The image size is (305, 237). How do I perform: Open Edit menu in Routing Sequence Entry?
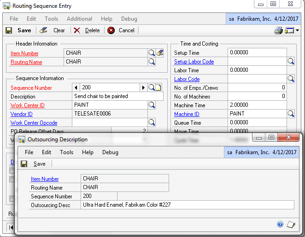(31, 19)
